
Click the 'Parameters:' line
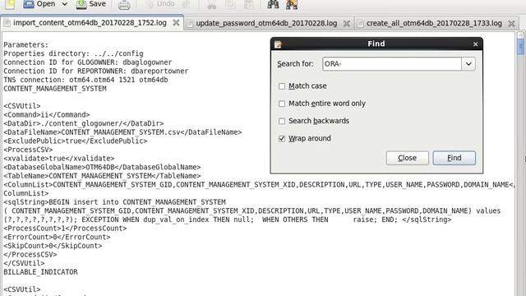tap(26, 44)
